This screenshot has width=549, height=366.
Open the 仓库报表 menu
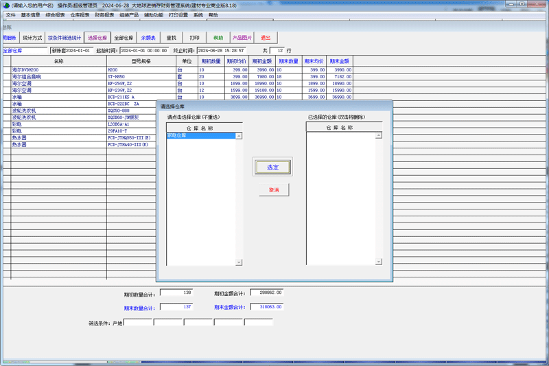[80, 15]
